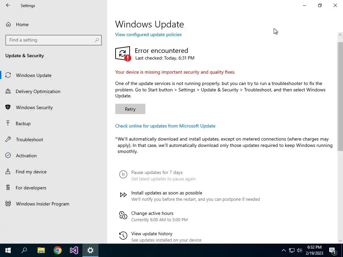Click the update history clock icon
343x257 pixels.
(123, 236)
